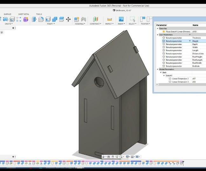Open the Inspect dropdown menu
The height and width of the screenshot is (171, 206).
pyautogui.click(x=109, y=24)
